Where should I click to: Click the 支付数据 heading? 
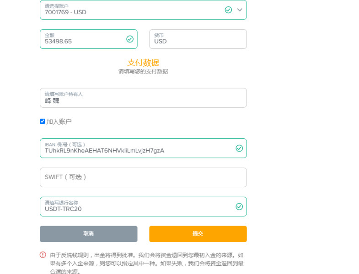pyautogui.click(x=143, y=63)
